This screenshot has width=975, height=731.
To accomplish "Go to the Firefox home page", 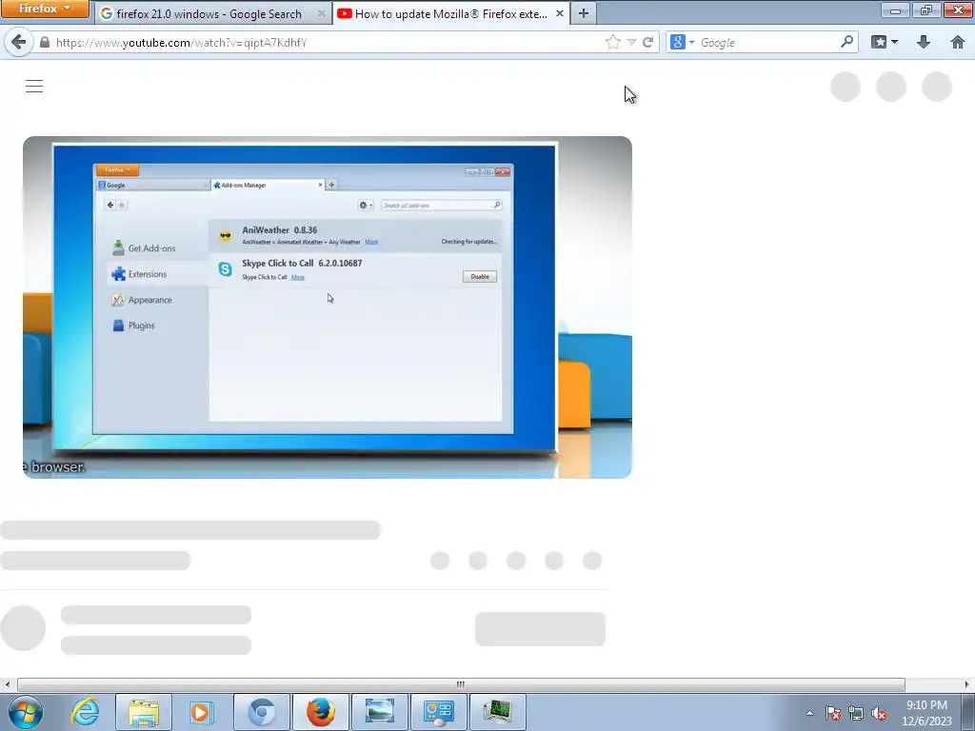I will point(958,42).
